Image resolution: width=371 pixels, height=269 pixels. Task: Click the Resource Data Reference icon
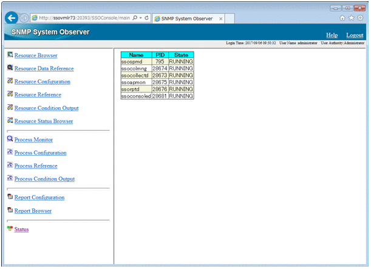tap(10, 68)
